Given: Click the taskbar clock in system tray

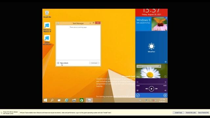Looking at the screenshot, I should [x=162, y=100].
